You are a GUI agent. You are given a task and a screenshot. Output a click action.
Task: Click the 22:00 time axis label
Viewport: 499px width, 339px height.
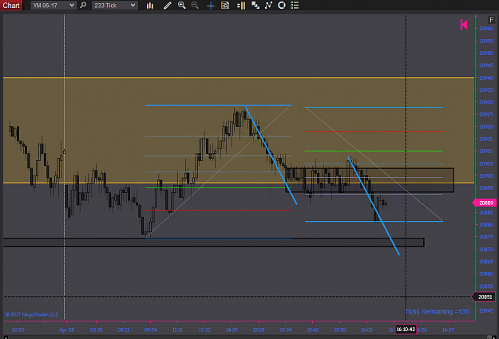tap(18, 329)
